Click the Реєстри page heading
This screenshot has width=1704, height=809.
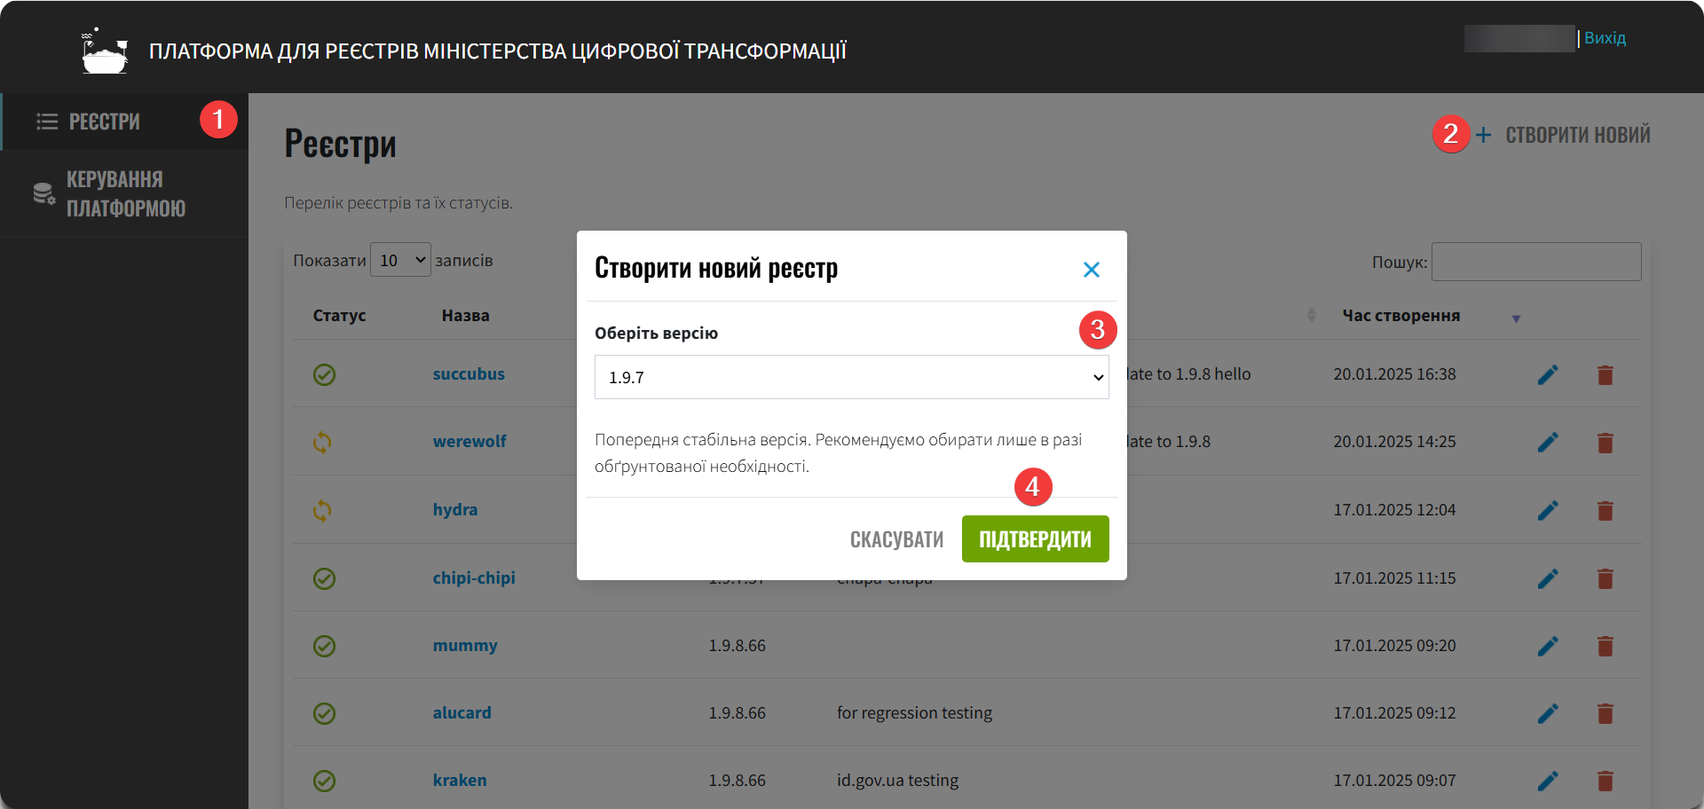[x=340, y=144]
